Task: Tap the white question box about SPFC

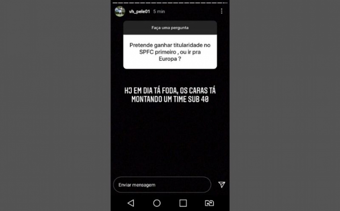Action: [170, 52]
